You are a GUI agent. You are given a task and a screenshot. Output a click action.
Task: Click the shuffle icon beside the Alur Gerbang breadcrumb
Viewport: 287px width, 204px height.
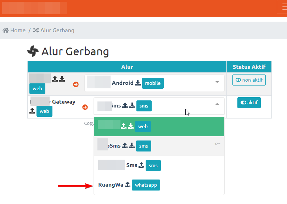coord(36,31)
